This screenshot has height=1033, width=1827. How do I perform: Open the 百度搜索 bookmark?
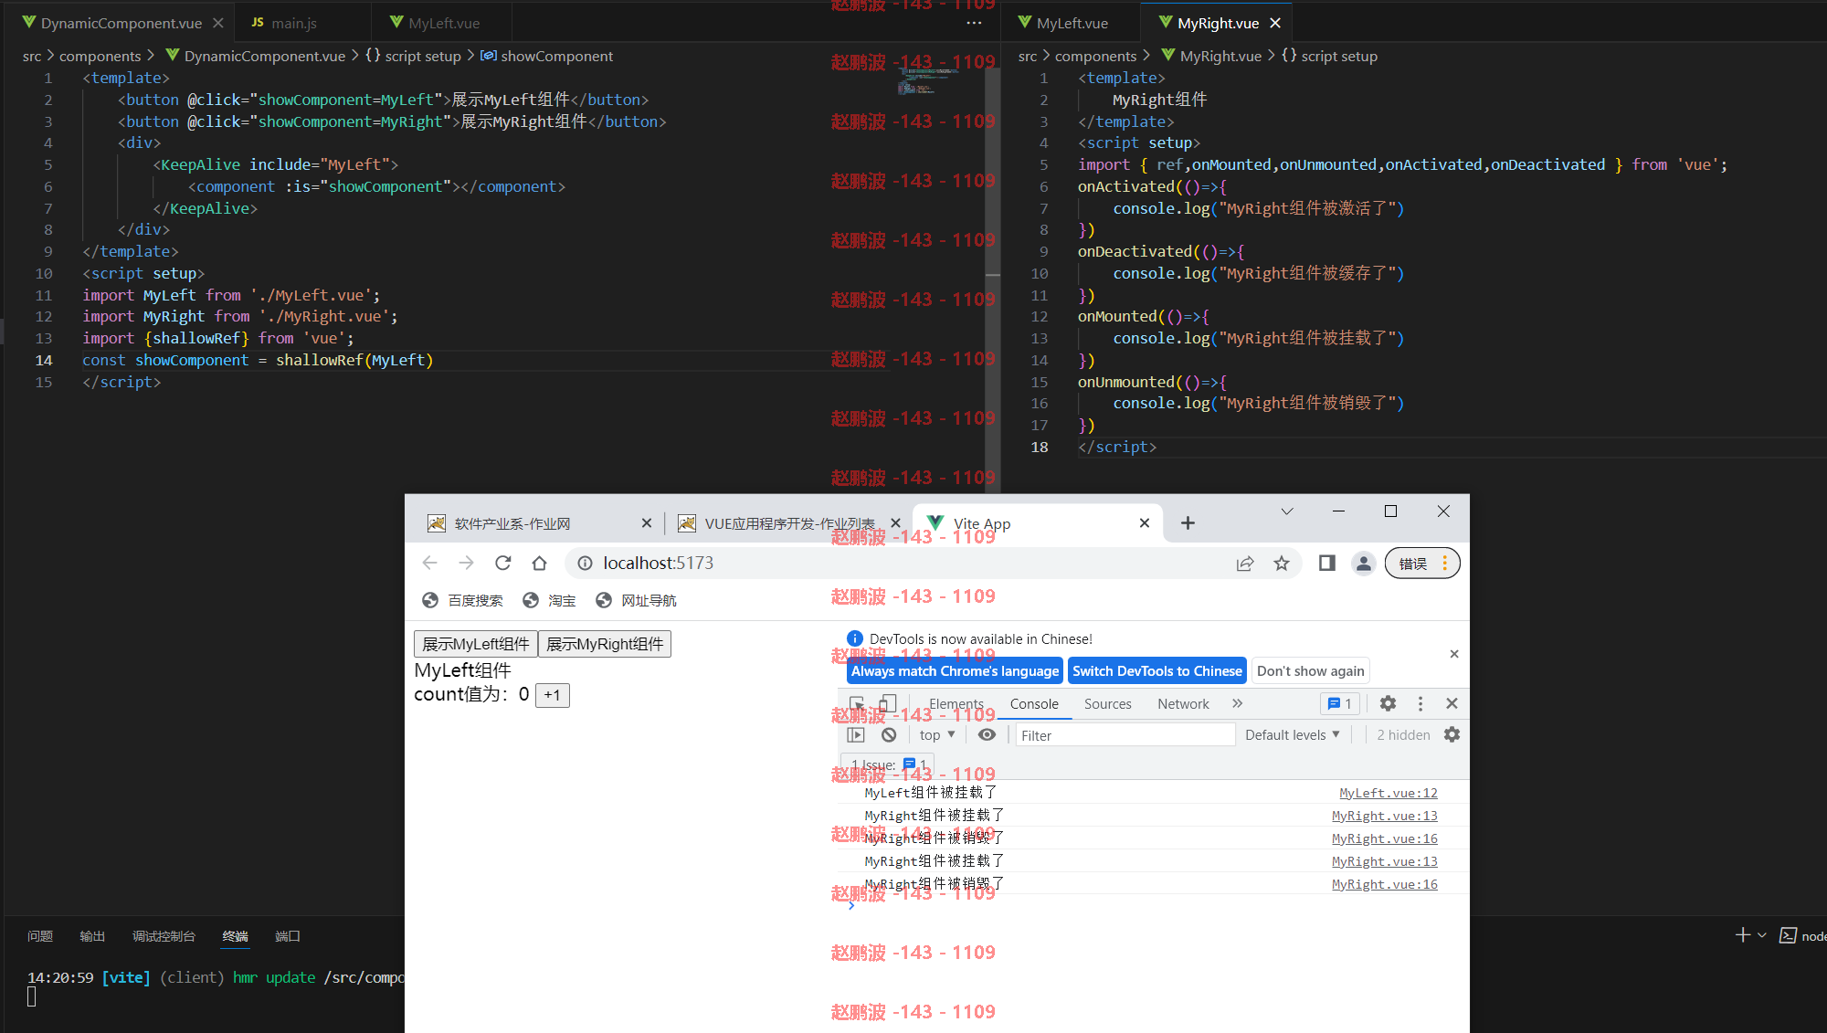click(463, 600)
